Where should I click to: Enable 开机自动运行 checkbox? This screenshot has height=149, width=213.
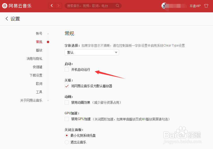coord(67,70)
